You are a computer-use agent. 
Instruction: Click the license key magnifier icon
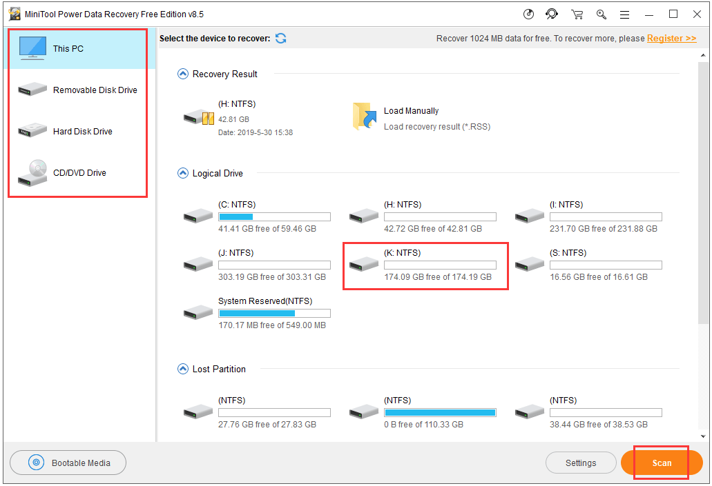pyautogui.click(x=601, y=14)
